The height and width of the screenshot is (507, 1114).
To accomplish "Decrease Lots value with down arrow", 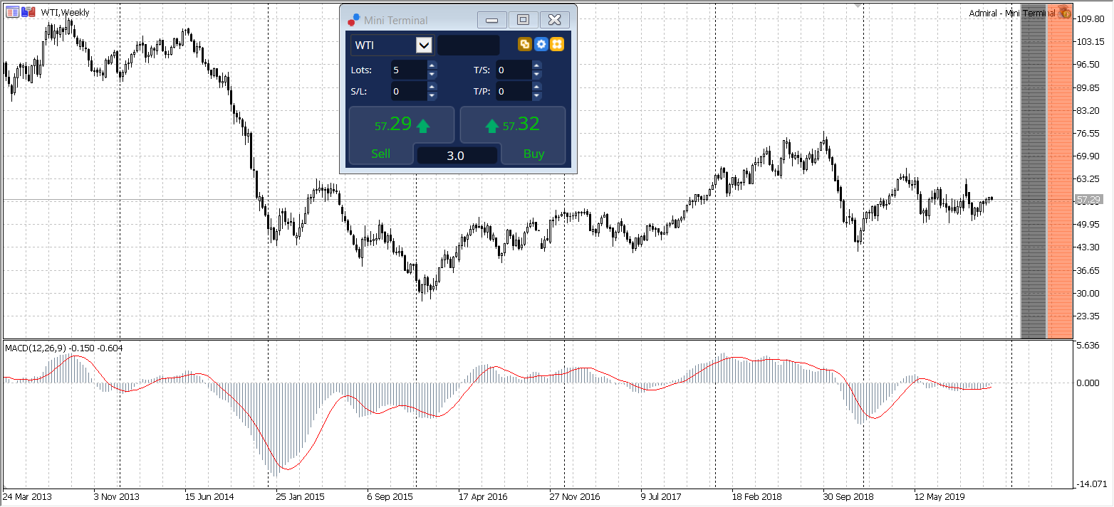I will pyautogui.click(x=432, y=75).
